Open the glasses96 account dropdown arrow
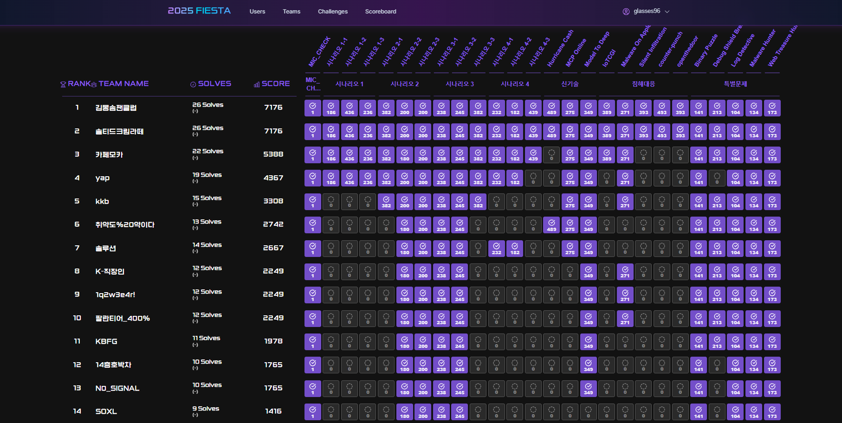 [667, 12]
